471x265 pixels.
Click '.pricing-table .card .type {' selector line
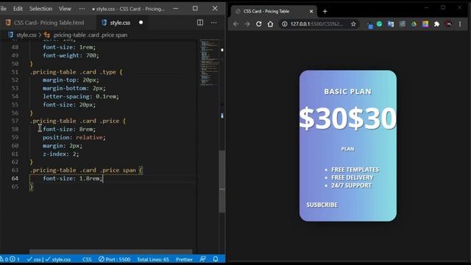[x=77, y=72]
